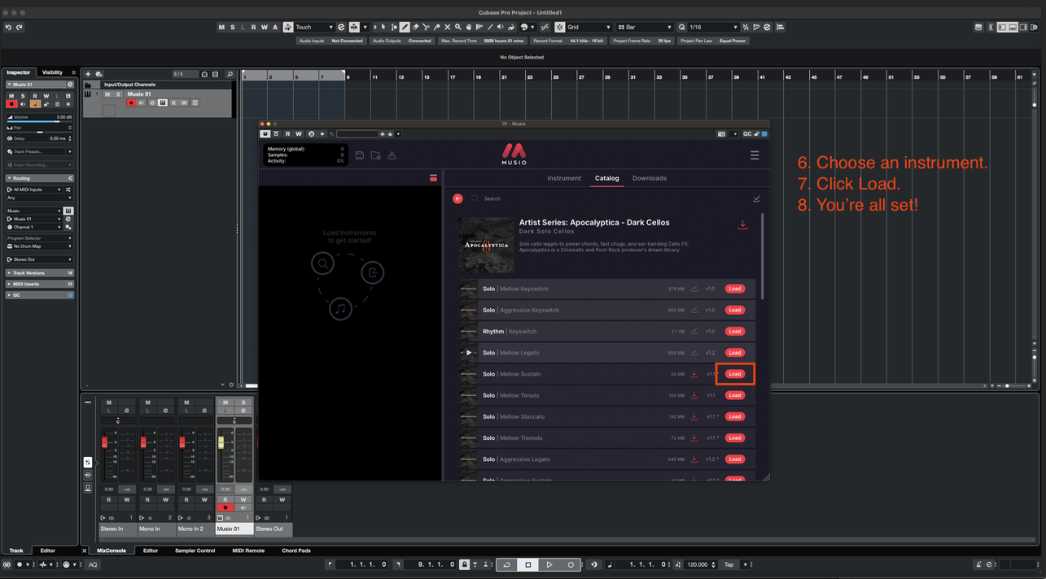This screenshot has width=1046, height=579.
Task: Click the Musio save preset icon
Action: click(359, 155)
